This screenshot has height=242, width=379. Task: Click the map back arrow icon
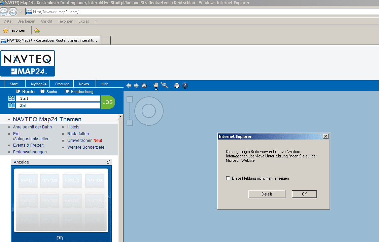[x=129, y=86]
